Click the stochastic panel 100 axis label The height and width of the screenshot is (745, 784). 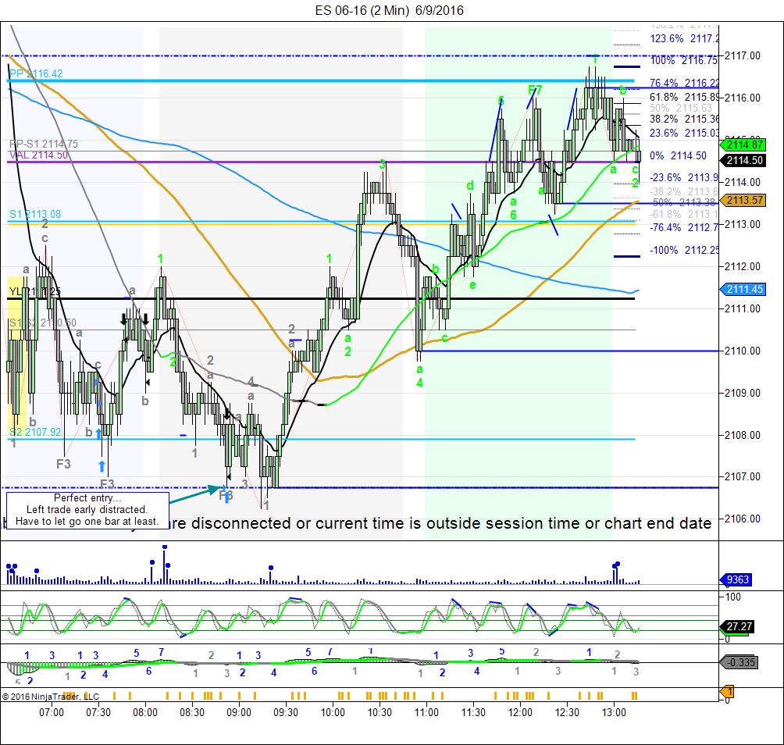(x=732, y=597)
